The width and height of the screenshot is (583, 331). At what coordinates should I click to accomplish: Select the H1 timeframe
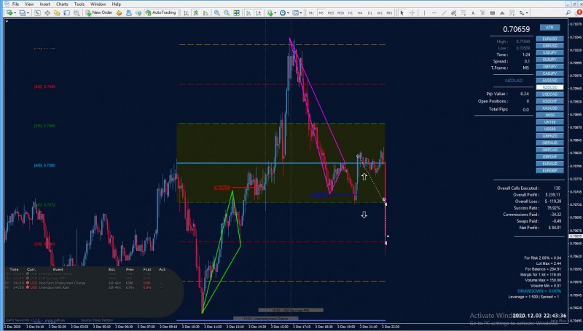(x=351, y=13)
